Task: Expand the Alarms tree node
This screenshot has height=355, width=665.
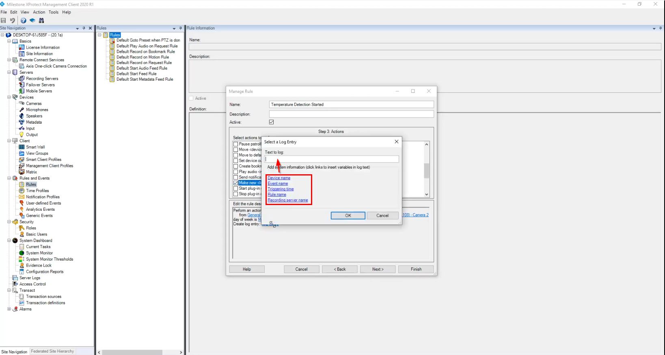Action: pyautogui.click(x=9, y=309)
